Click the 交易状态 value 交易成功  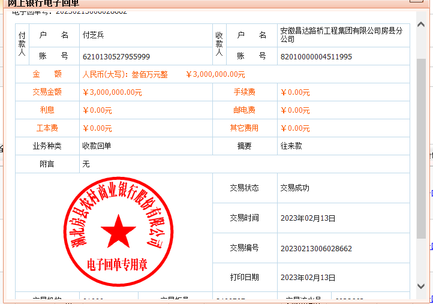(295, 188)
